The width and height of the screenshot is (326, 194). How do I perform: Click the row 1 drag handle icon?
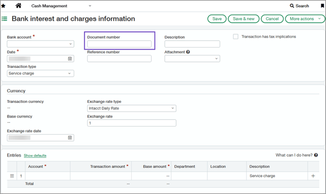[12, 176]
